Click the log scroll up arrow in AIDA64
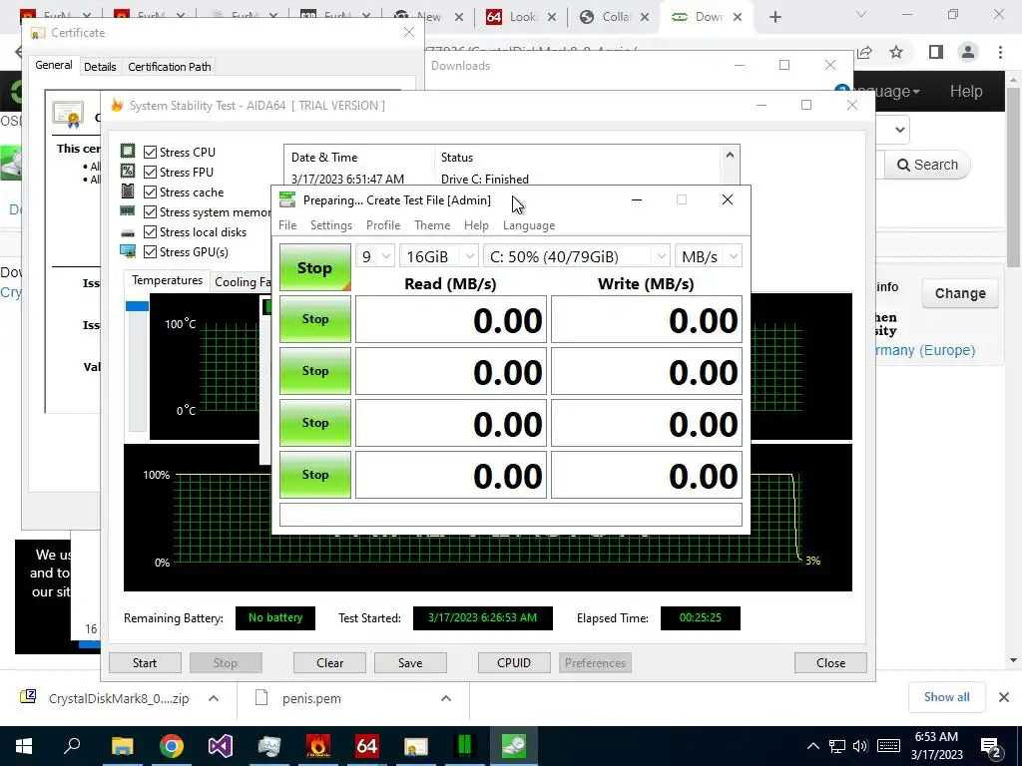The height and width of the screenshot is (766, 1022). click(730, 155)
